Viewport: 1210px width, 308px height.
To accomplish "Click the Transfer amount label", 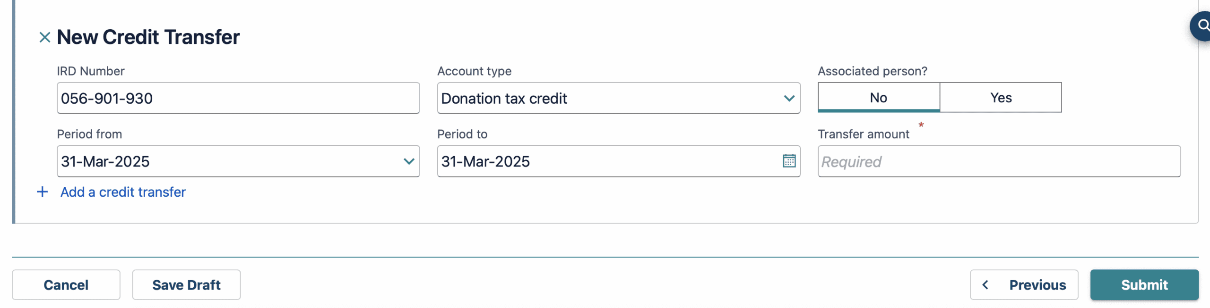I will pos(863,134).
